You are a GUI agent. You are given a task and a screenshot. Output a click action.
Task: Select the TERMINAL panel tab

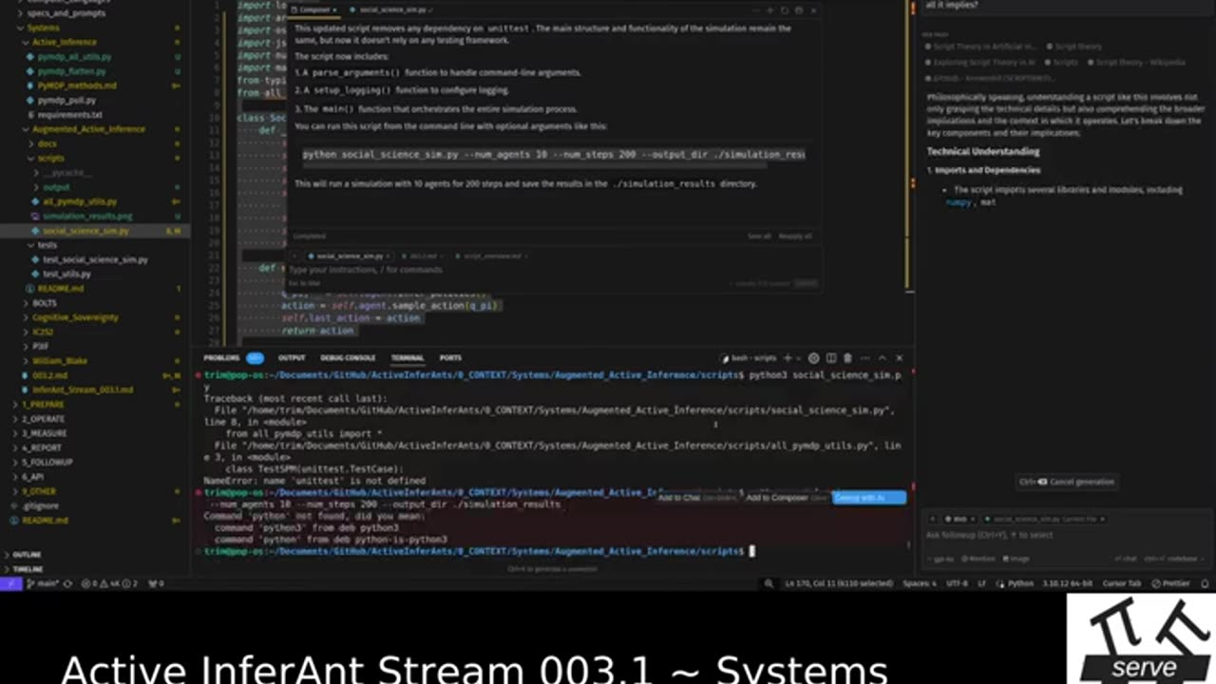point(408,358)
